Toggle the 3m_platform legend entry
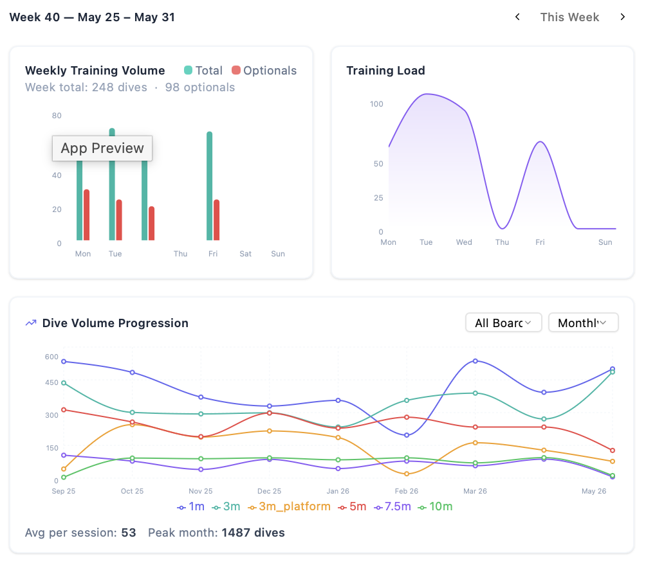 click(289, 506)
